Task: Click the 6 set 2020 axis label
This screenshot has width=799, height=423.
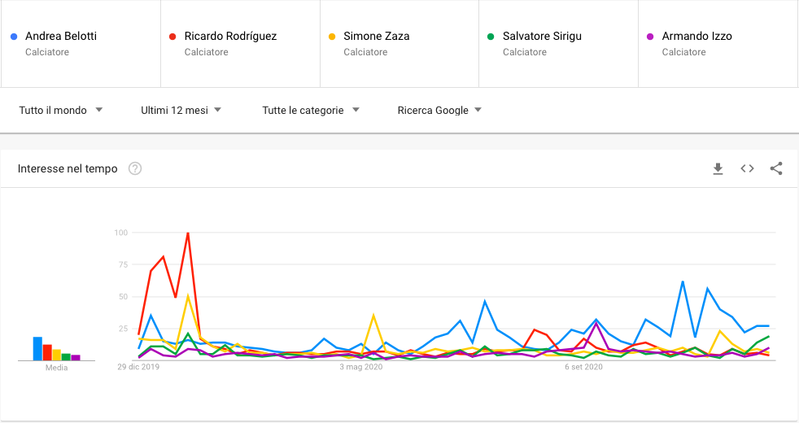Action: coord(583,367)
